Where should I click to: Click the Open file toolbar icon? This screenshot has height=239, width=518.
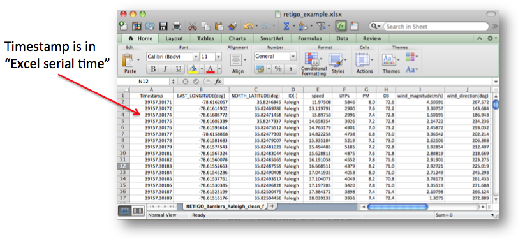click(x=150, y=26)
